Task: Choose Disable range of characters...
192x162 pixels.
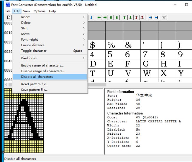Action: 50,71
